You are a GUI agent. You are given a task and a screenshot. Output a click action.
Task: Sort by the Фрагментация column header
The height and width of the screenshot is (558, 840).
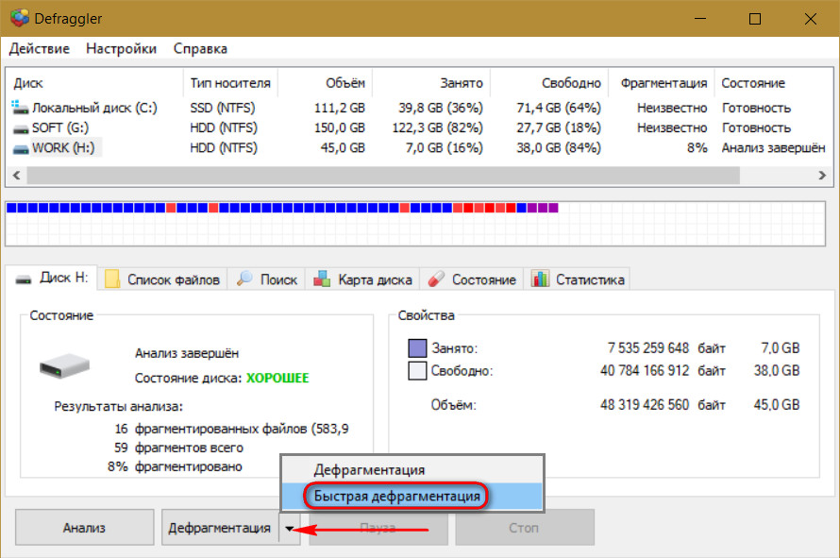coord(661,83)
